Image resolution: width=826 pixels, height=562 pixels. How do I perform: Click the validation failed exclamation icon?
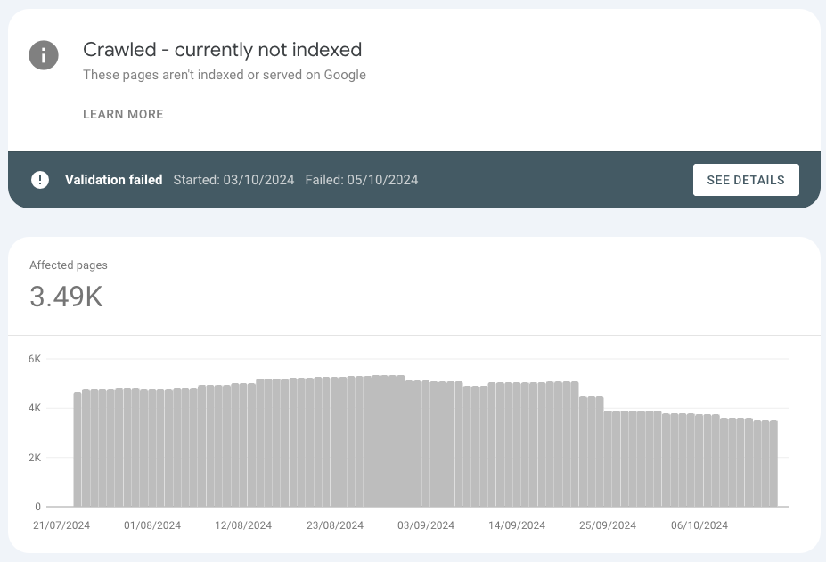point(40,180)
